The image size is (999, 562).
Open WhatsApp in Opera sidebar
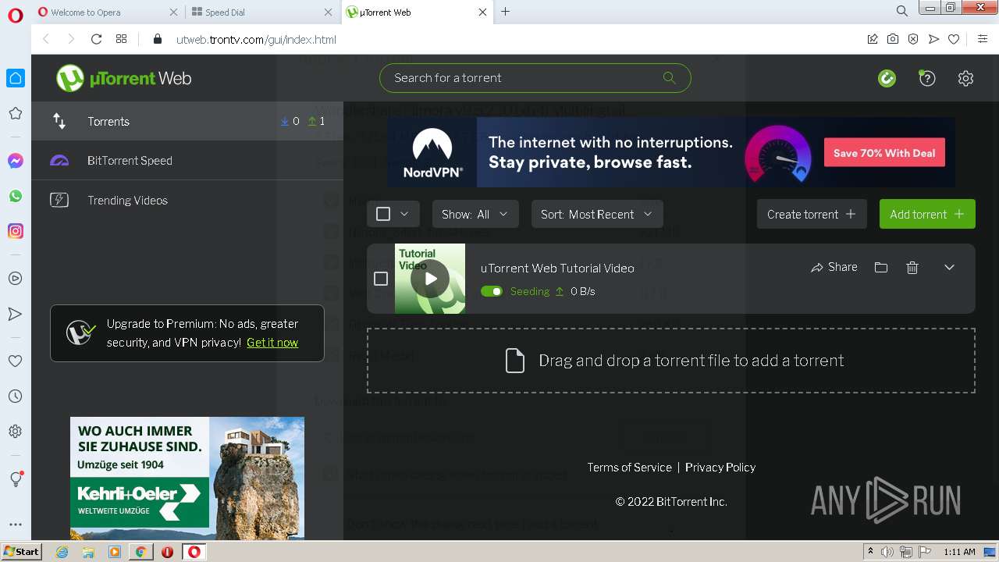click(x=15, y=196)
